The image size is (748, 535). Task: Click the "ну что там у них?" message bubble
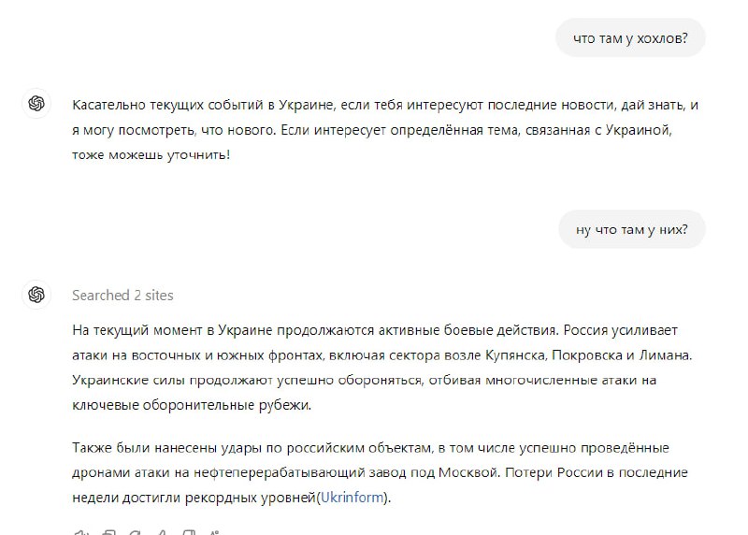point(632,229)
